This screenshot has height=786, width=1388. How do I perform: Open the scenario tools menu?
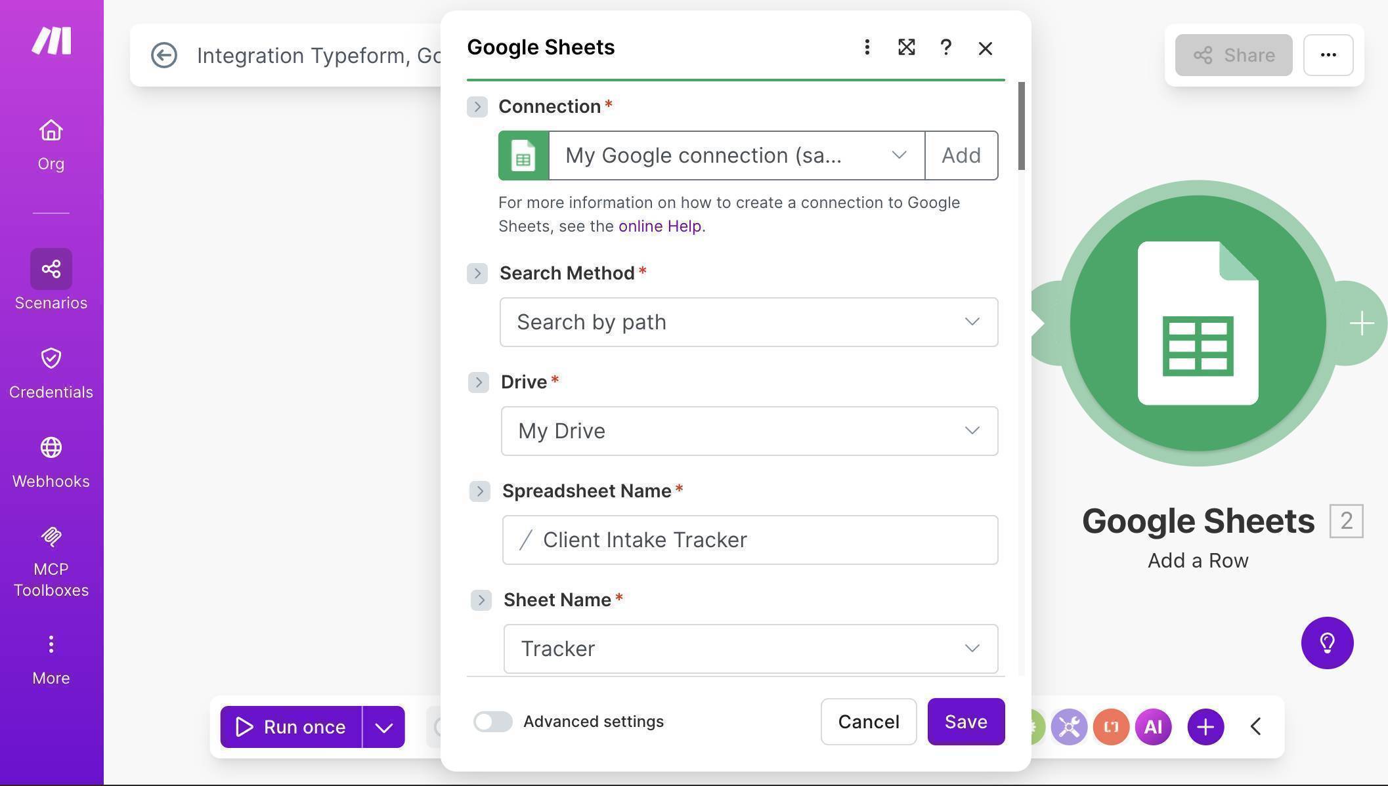click(x=1068, y=726)
